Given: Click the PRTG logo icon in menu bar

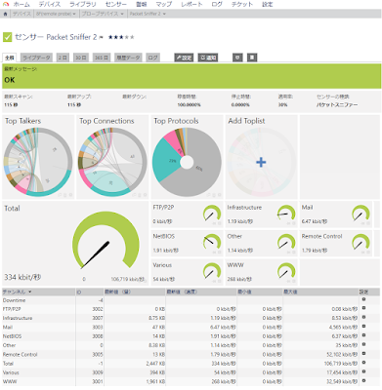Looking at the screenshot, I should tap(6, 4).
